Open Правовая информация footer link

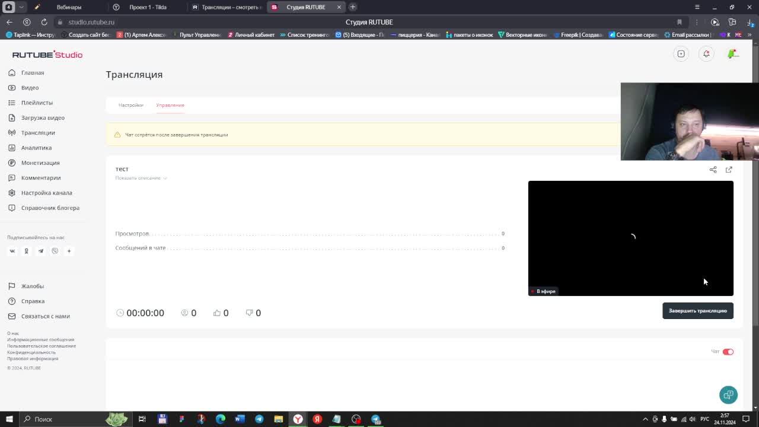pos(33,359)
